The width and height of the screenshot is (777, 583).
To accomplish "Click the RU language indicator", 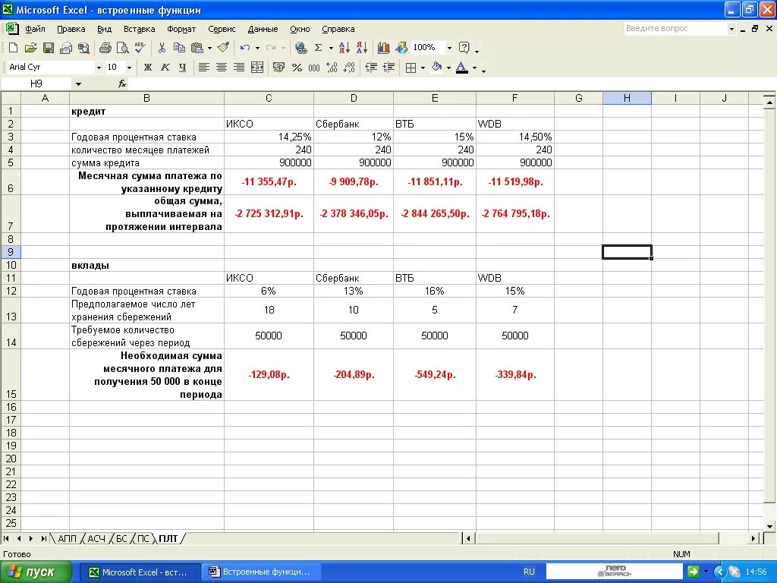I will point(529,572).
